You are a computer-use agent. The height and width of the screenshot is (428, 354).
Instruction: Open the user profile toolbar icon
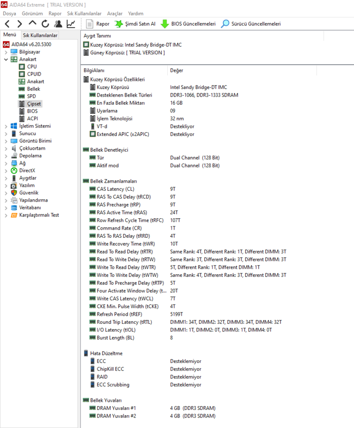58,24
